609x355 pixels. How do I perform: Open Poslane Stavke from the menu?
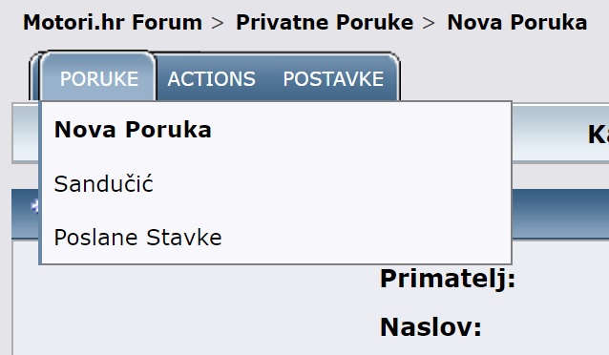click(x=137, y=238)
